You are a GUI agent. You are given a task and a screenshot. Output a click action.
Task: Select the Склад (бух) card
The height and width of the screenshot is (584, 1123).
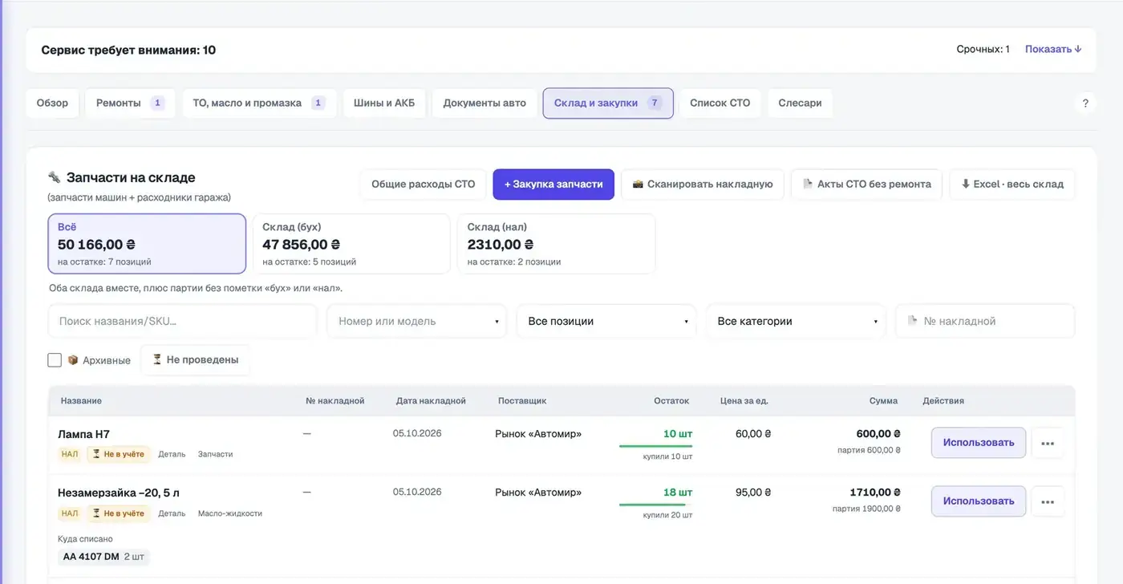pyautogui.click(x=351, y=244)
